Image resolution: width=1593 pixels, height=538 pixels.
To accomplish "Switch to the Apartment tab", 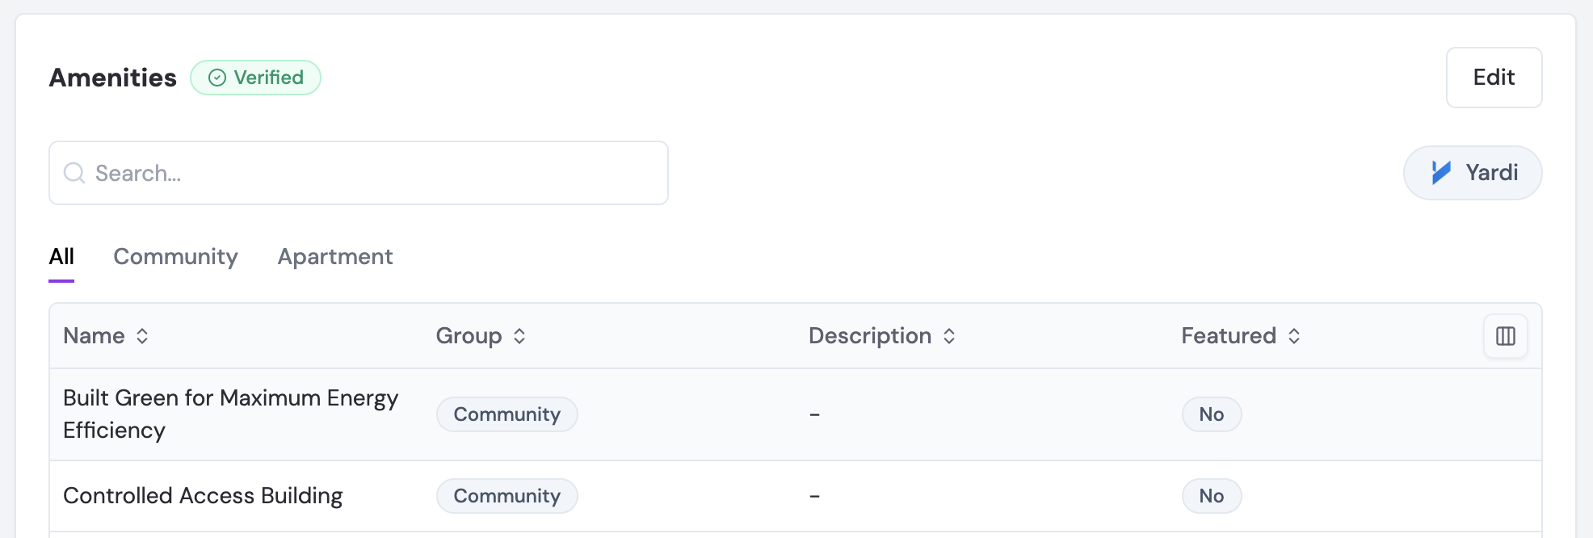I will [335, 257].
